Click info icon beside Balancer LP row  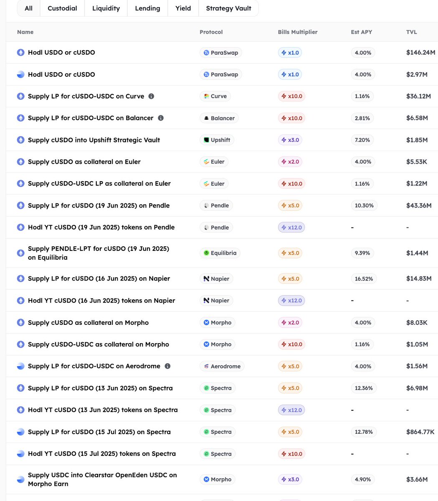(161, 118)
